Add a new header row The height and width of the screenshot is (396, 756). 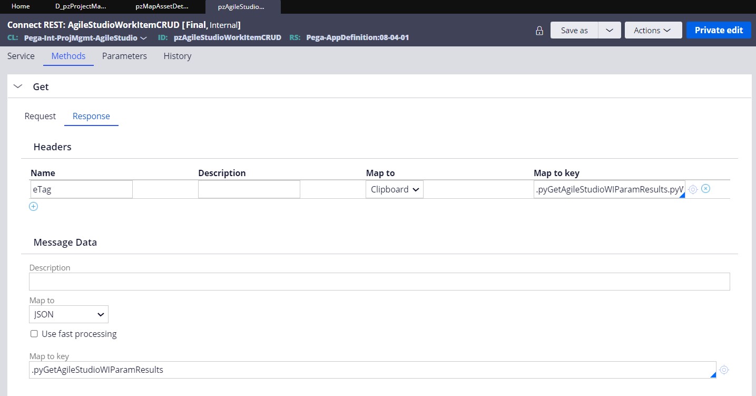point(33,207)
